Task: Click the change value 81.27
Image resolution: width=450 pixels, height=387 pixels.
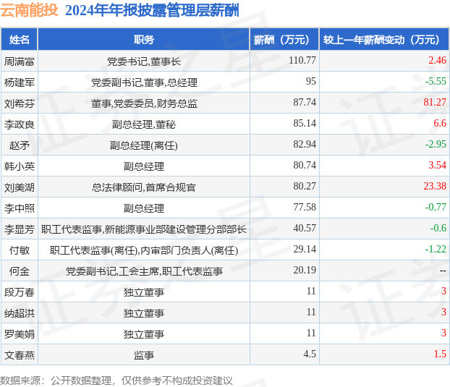Action: pyautogui.click(x=435, y=102)
